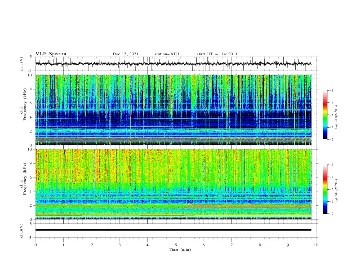Click the ch.2 "Frequency (kHz)" axis label
The image size is (356, 275).
[25, 179]
